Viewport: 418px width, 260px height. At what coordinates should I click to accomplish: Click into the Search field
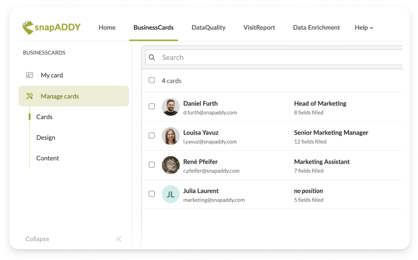tap(274, 58)
